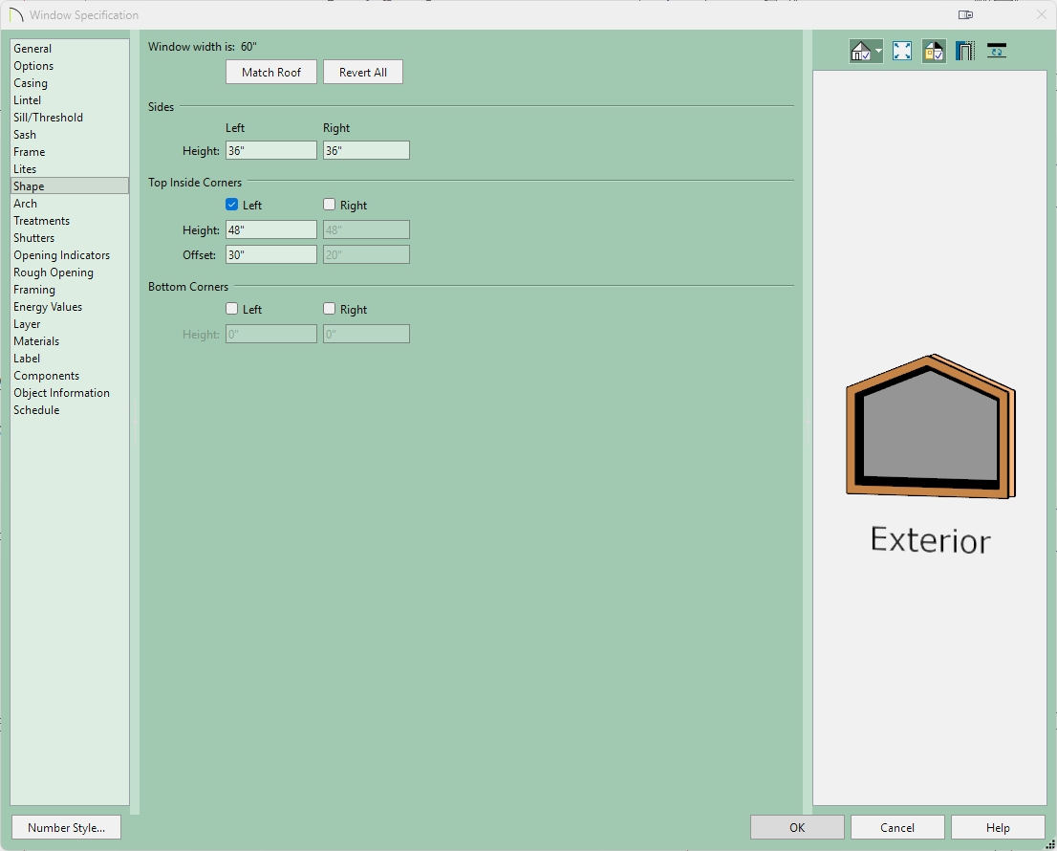Open the rendering technique dropdown arrow
Screen dimensions: 1057x851
click(878, 52)
